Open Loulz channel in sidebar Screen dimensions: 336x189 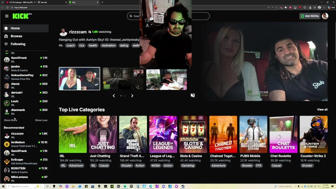click(26, 103)
